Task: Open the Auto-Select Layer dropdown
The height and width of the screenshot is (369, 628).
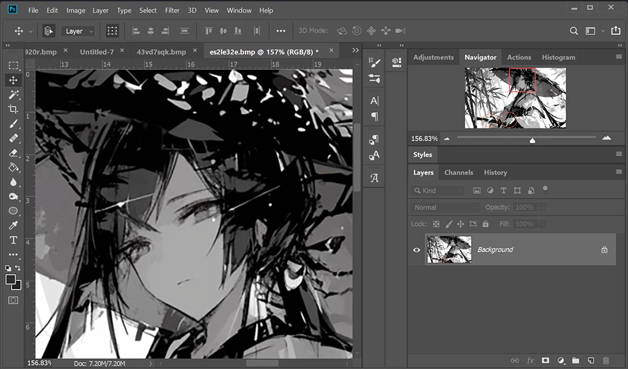Action: 78,31
